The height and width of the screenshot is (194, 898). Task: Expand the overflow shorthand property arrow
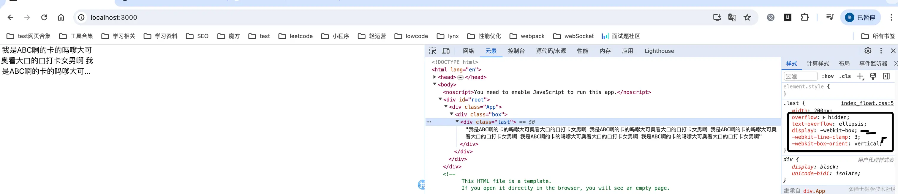(x=824, y=118)
